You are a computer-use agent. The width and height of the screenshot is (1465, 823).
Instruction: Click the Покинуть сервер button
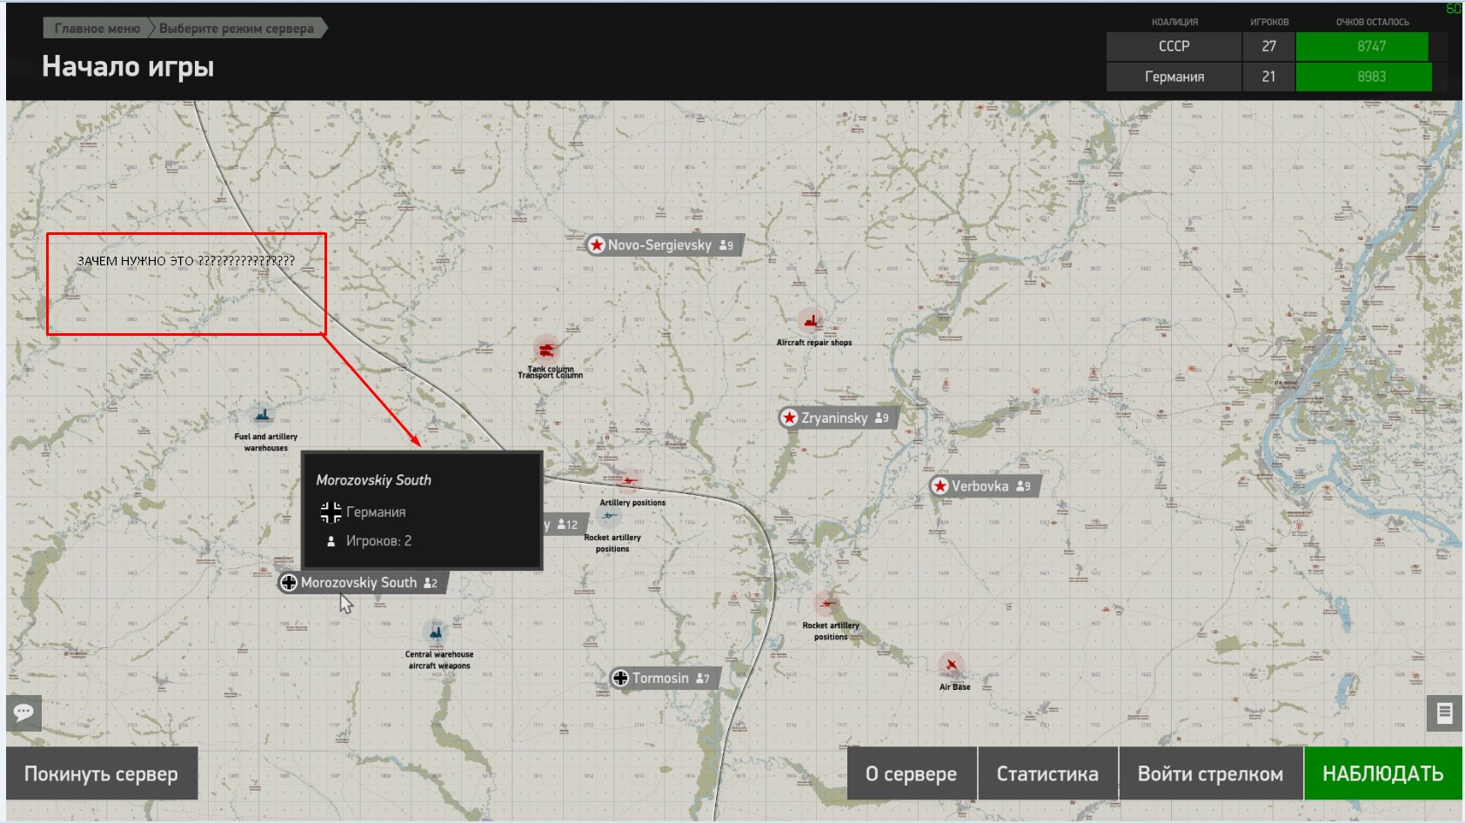tap(102, 773)
